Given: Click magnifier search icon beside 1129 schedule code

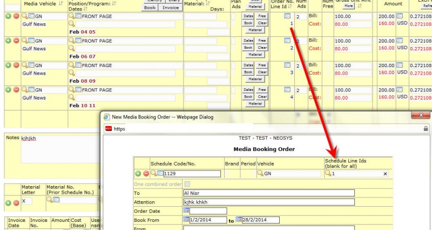Looking at the screenshot, I should tap(153, 173).
